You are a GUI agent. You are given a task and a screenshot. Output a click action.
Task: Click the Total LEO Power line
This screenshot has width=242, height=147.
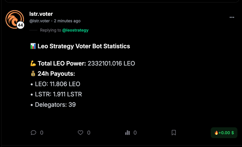point(83,63)
